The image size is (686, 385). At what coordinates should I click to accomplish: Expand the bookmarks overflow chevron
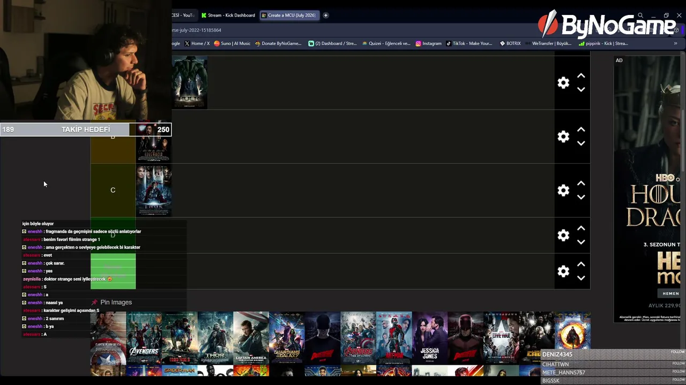click(x=675, y=43)
